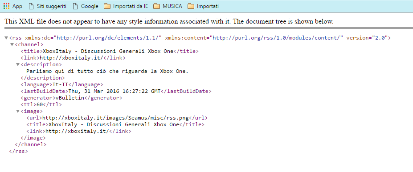Click the 'This XML file does not appear' notice
Viewport: 413px width, 172px height.
169,21
